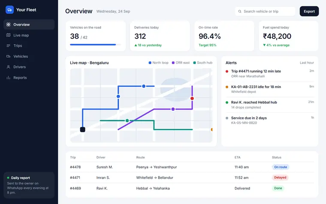
Task: Click the North loop blue legend swatch
Action: (150, 63)
